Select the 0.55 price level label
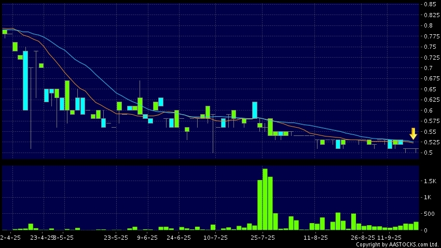The height and width of the screenshot is (248, 441). click(x=430, y=132)
